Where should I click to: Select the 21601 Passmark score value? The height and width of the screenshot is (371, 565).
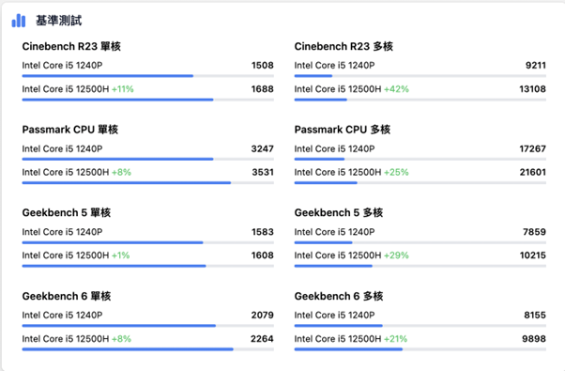[532, 172]
